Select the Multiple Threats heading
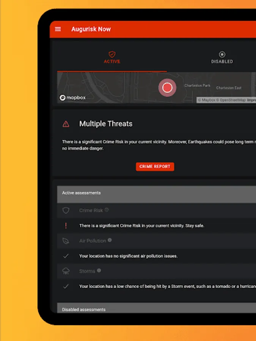Image resolution: width=256 pixels, height=341 pixels. point(106,124)
